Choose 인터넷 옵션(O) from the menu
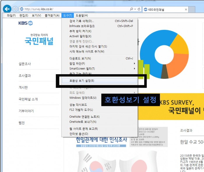This screenshot has height=172, width=204. (78, 134)
